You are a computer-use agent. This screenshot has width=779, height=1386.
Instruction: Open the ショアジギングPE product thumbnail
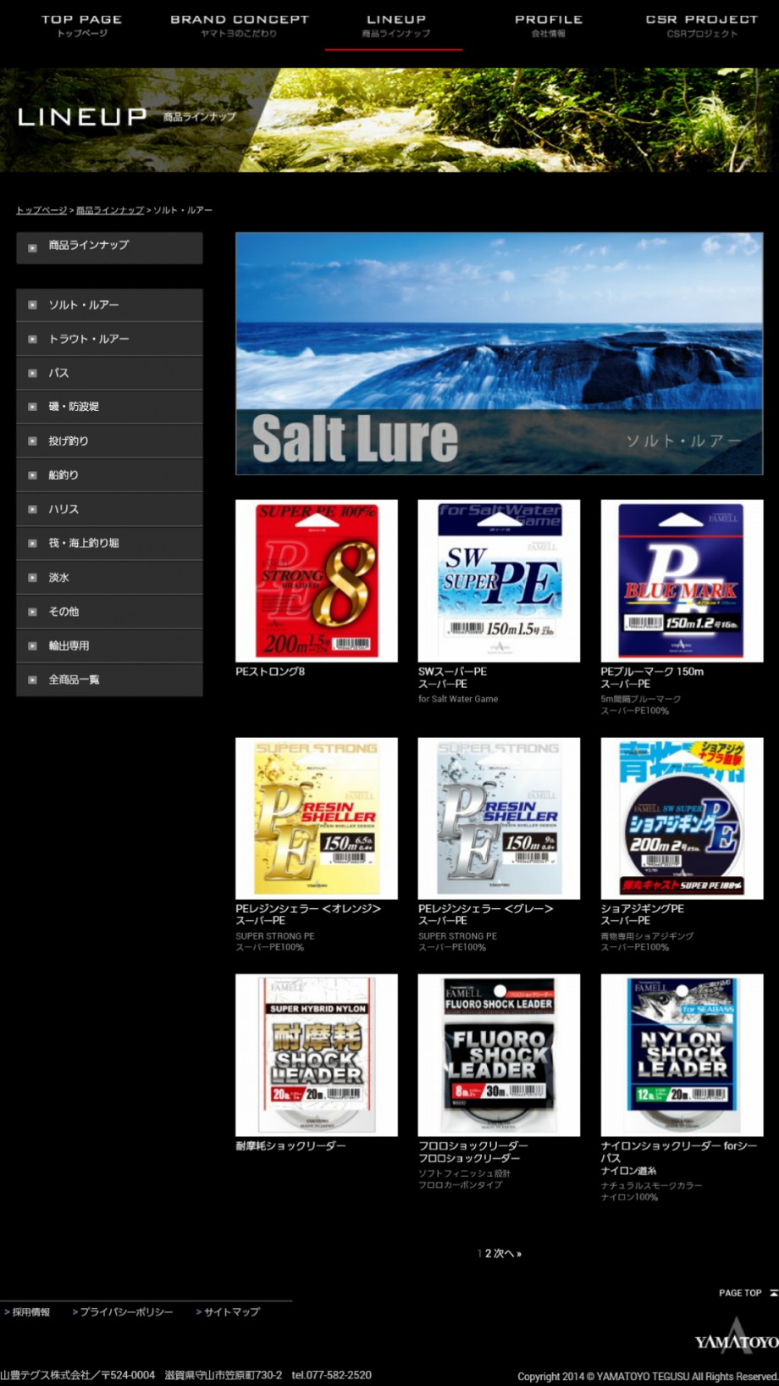682,818
